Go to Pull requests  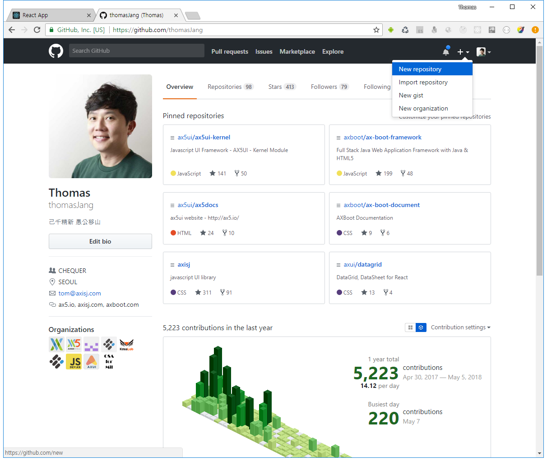[x=230, y=51]
